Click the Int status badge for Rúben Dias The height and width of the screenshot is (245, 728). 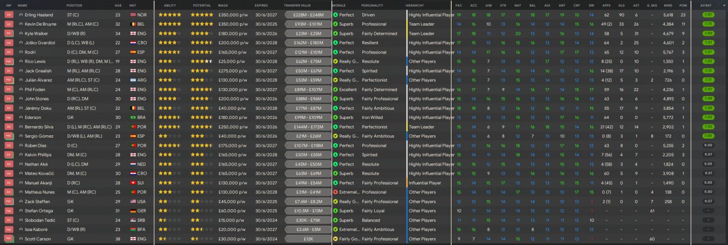(x=9, y=146)
